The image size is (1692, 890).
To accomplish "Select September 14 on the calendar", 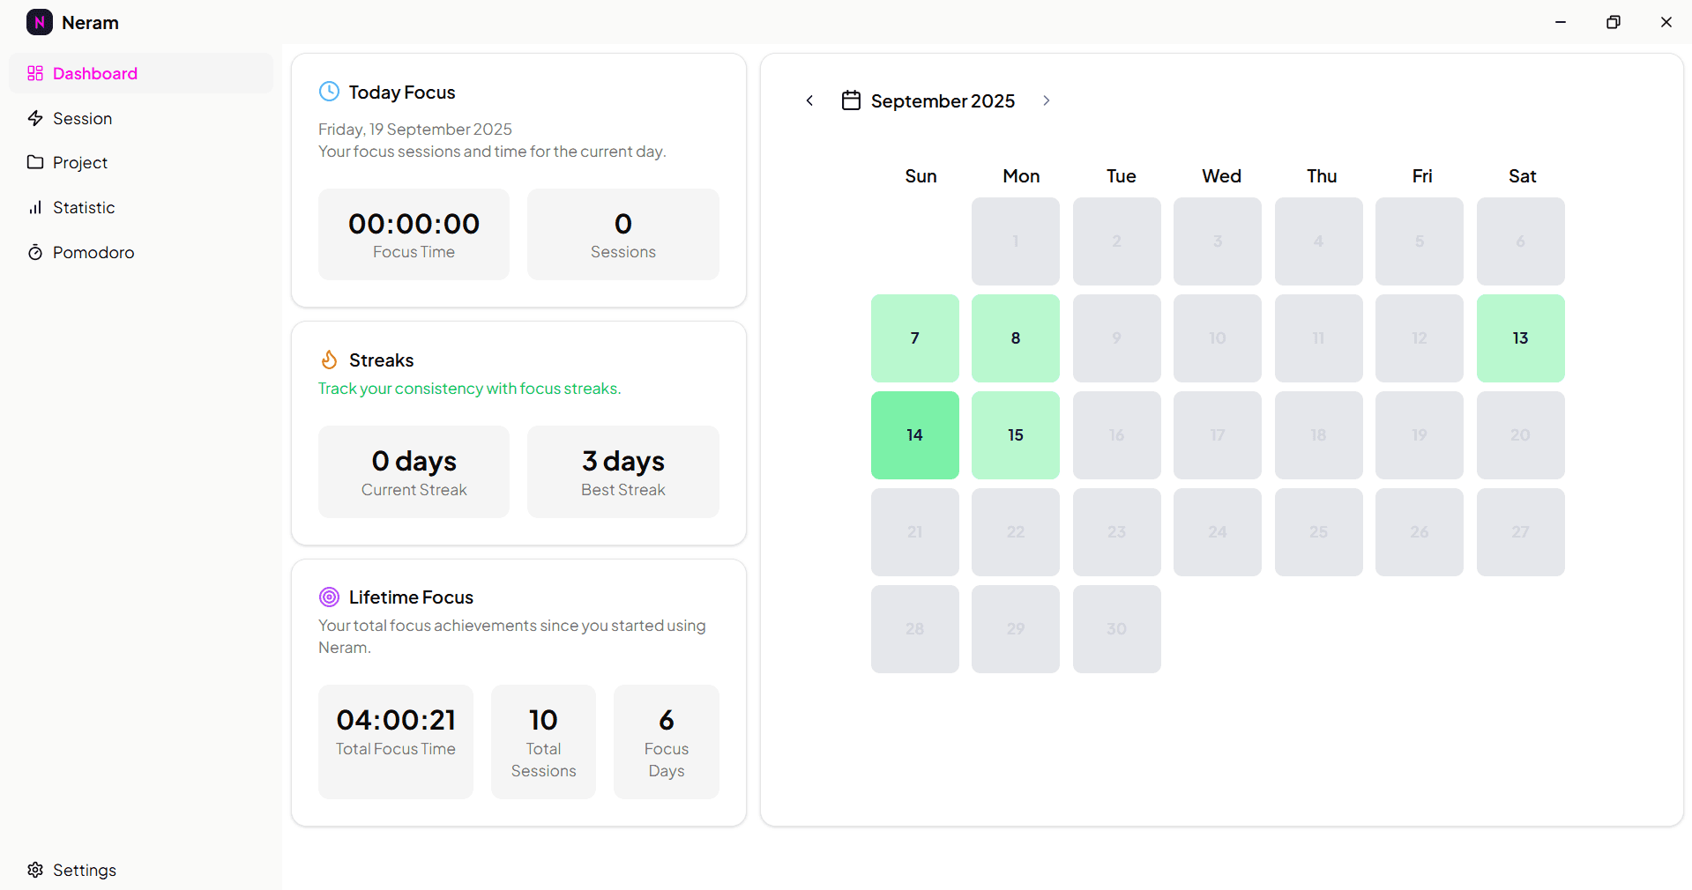I will (x=914, y=435).
